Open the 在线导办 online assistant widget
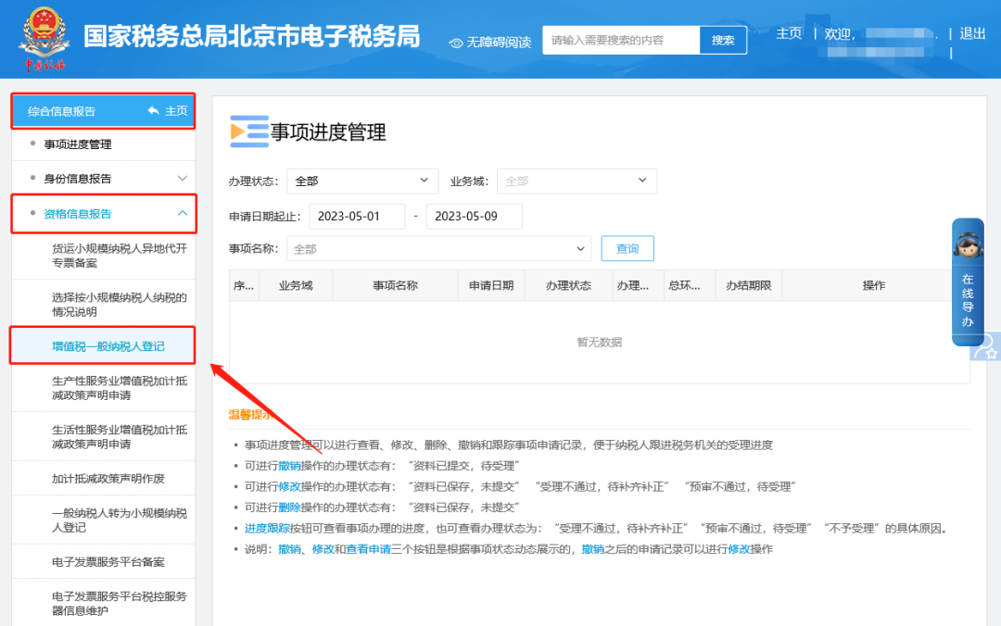This screenshot has width=1001, height=626. [x=967, y=282]
